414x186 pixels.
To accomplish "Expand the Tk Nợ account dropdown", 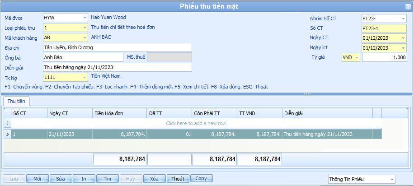I will [x=85, y=77].
